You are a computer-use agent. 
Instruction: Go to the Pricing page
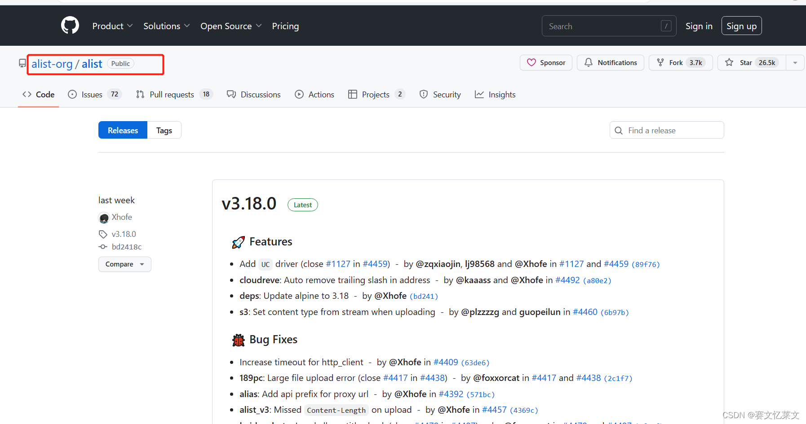pyautogui.click(x=285, y=26)
